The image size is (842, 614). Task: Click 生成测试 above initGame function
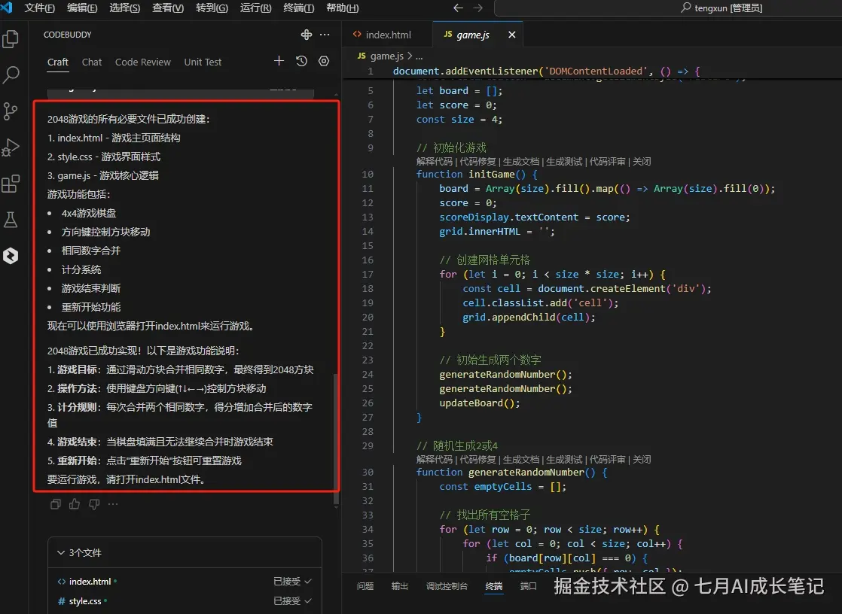click(564, 162)
